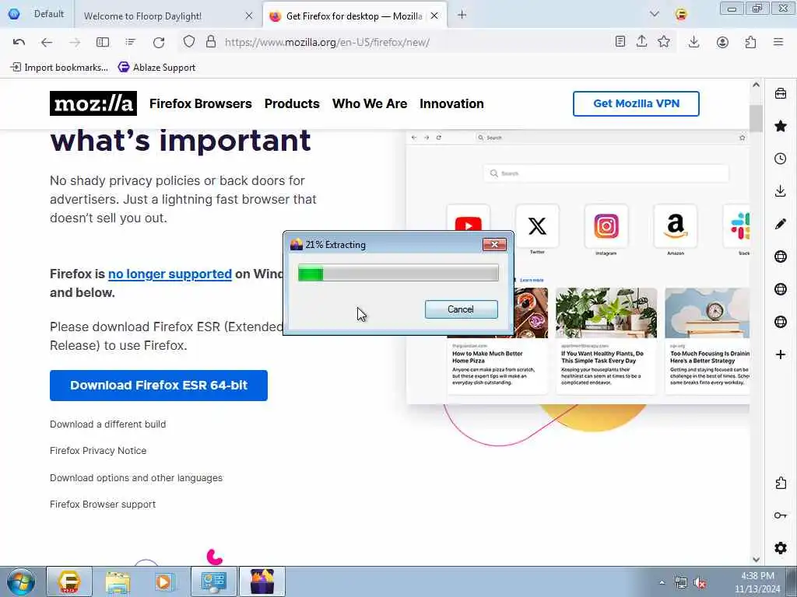Add a new sidebar panel with plus icon
This screenshot has height=597, width=797.
pos(781,354)
